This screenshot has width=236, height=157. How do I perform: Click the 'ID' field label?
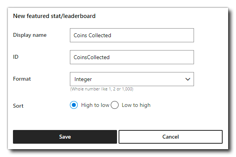pos(16,57)
